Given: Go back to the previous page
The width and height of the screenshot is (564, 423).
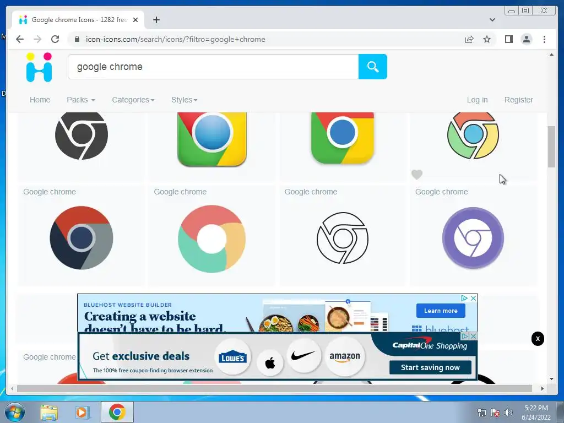Looking at the screenshot, I should 20,39.
